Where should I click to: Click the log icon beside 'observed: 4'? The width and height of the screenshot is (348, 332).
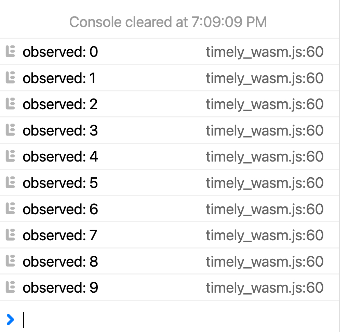click(x=11, y=157)
